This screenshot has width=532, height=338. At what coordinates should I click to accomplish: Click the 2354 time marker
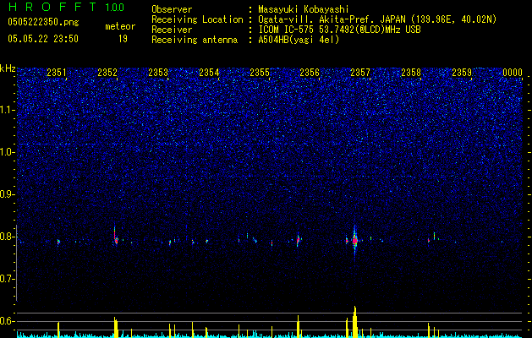[209, 73]
